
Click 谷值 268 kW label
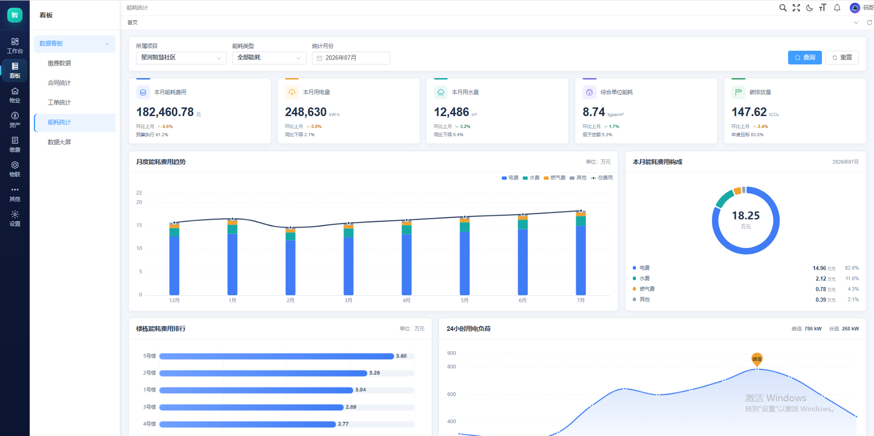pos(844,329)
